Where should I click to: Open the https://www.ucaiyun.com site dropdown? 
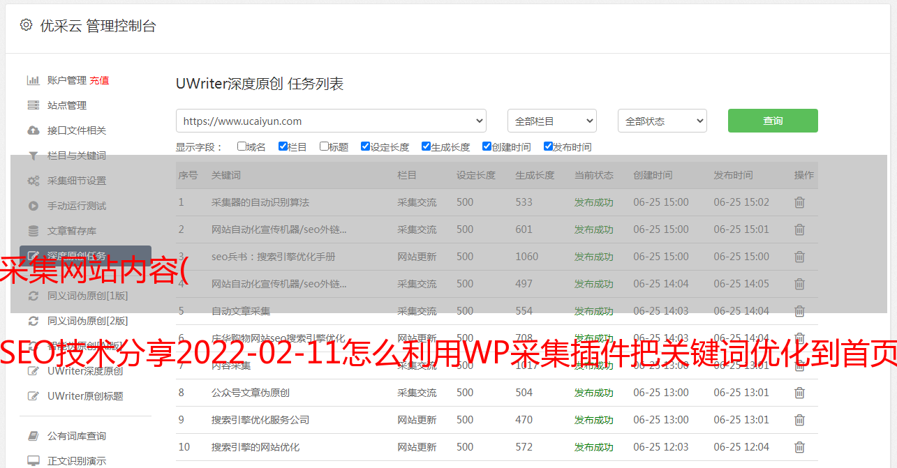coord(331,121)
